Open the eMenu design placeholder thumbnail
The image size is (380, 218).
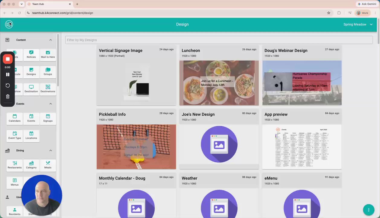pyautogui.click(x=302, y=203)
